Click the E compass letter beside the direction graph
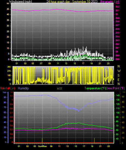The height and width of the screenshot is (150, 126). 118,80
